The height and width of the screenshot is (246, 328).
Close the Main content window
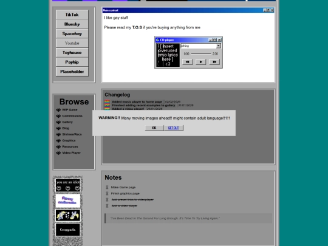(x=272, y=10)
